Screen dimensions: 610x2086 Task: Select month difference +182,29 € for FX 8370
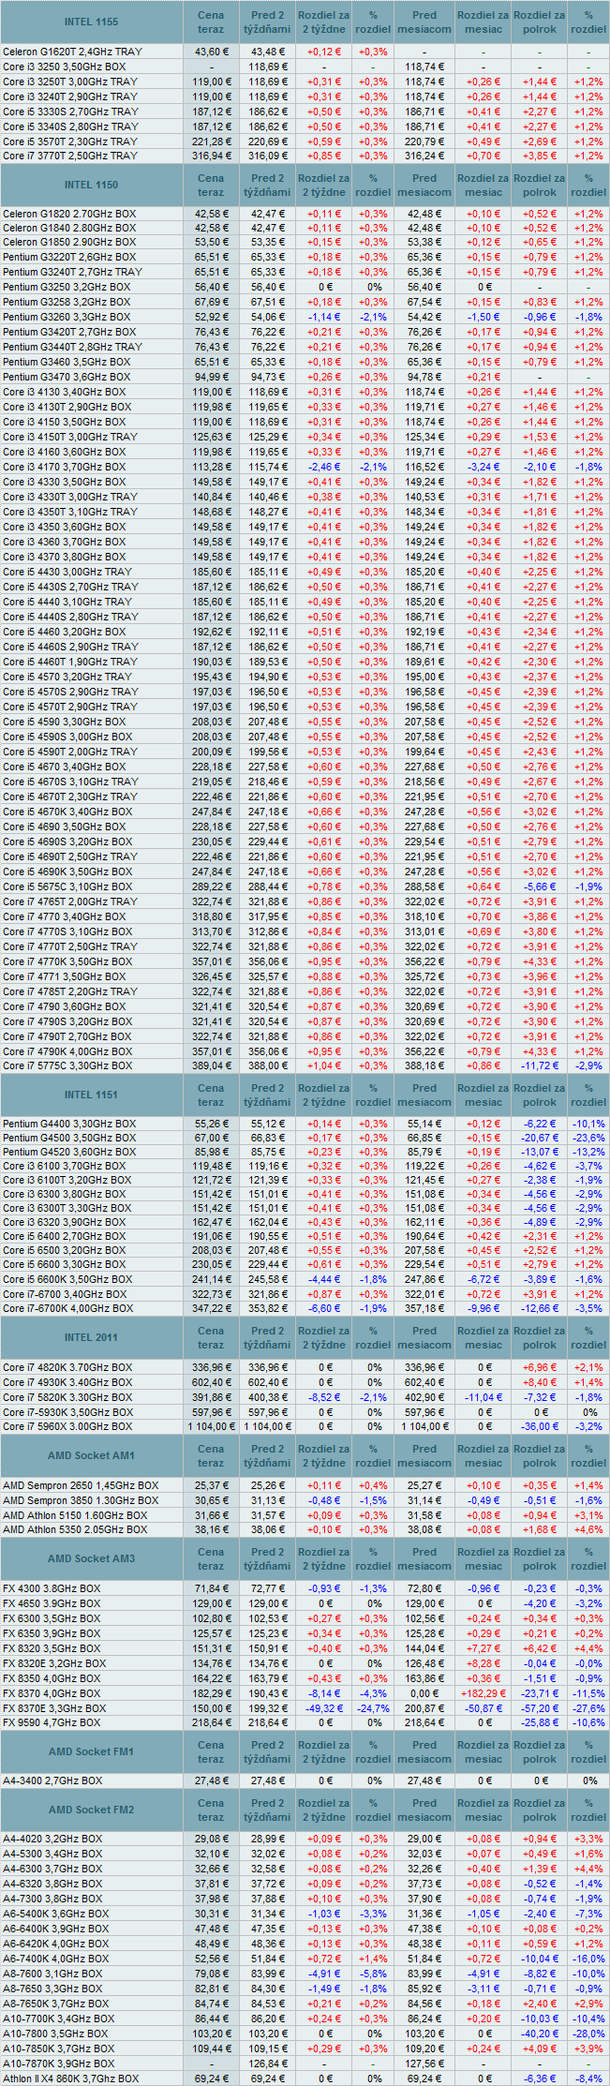pos(484,1693)
